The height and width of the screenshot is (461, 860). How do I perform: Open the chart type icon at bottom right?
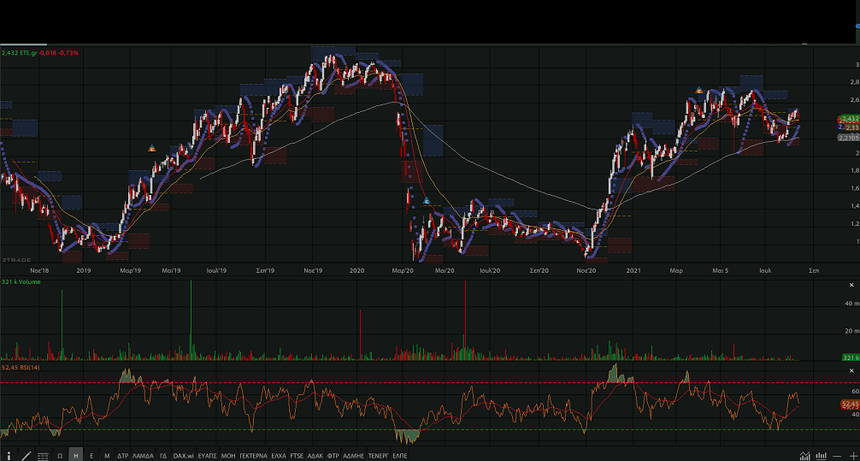[x=804, y=456]
